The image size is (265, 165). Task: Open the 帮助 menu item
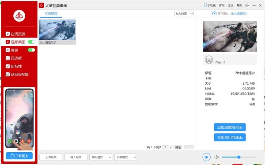coord(239,5)
